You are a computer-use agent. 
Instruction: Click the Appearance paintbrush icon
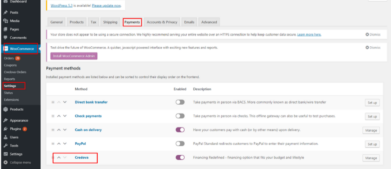coord(6,120)
